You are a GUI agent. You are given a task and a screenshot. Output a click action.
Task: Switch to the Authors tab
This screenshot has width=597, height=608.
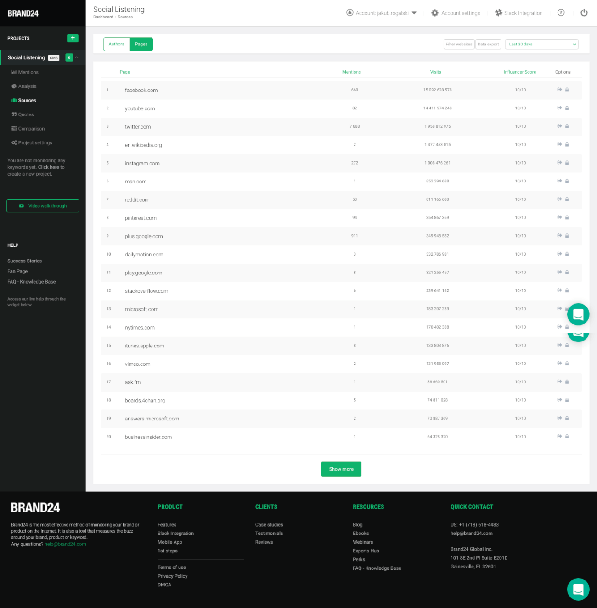point(116,44)
